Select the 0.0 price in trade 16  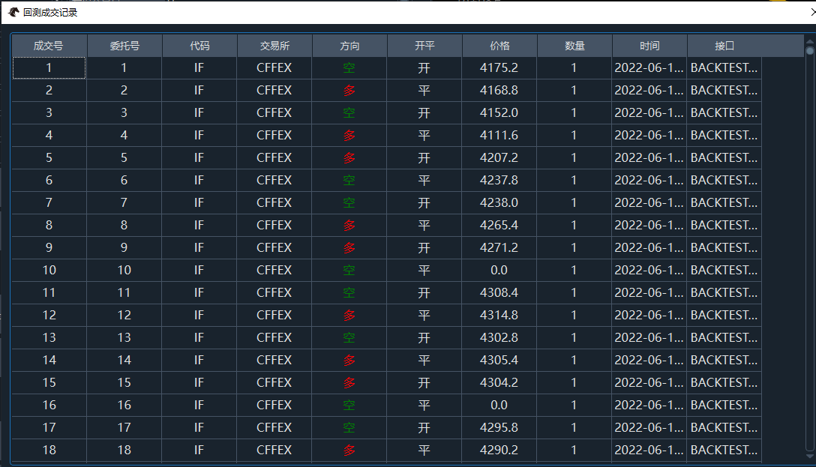coord(499,405)
